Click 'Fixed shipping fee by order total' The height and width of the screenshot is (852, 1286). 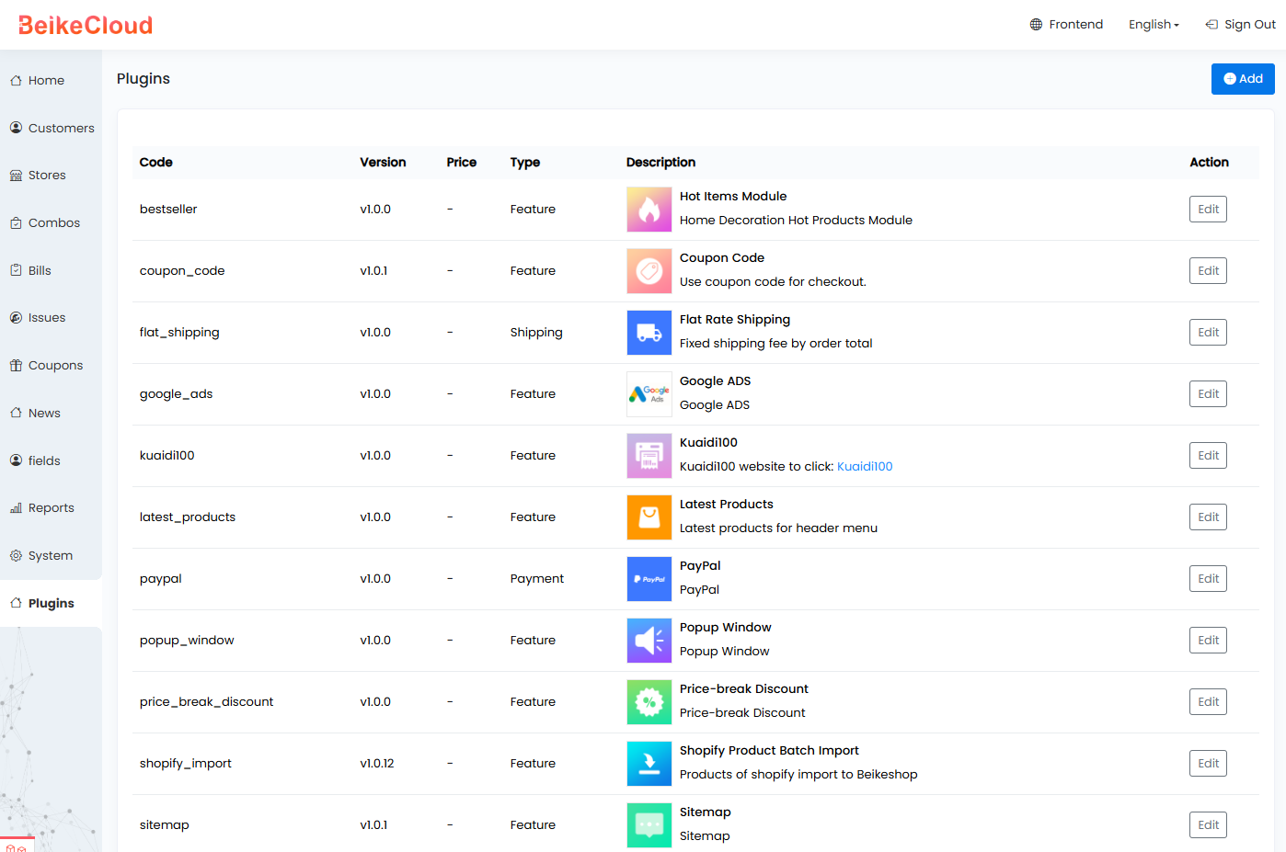tap(776, 343)
